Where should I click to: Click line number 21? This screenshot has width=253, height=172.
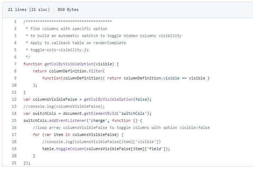(14, 163)
